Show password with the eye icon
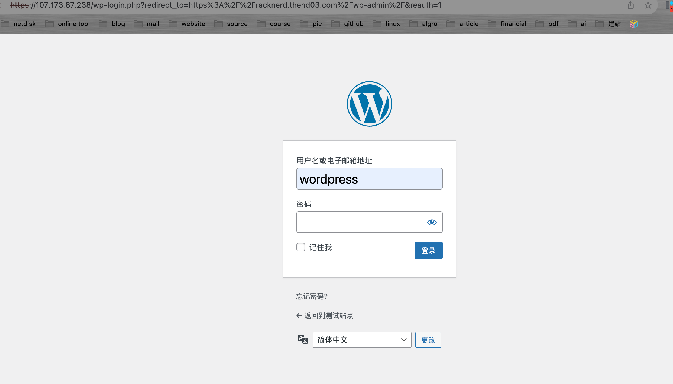The height and width of the screenshot is (384, 673). [x=432, y=222]
